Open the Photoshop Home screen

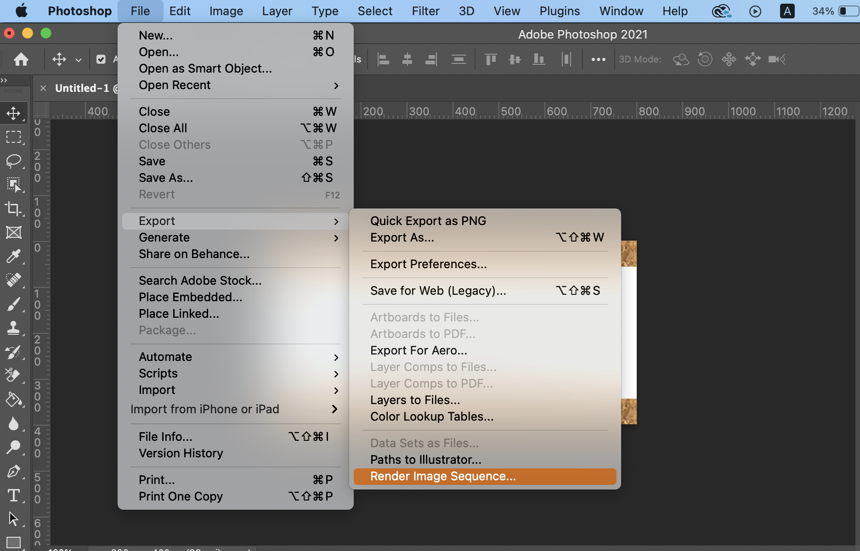pyautogui.click(x=21, y=59)
